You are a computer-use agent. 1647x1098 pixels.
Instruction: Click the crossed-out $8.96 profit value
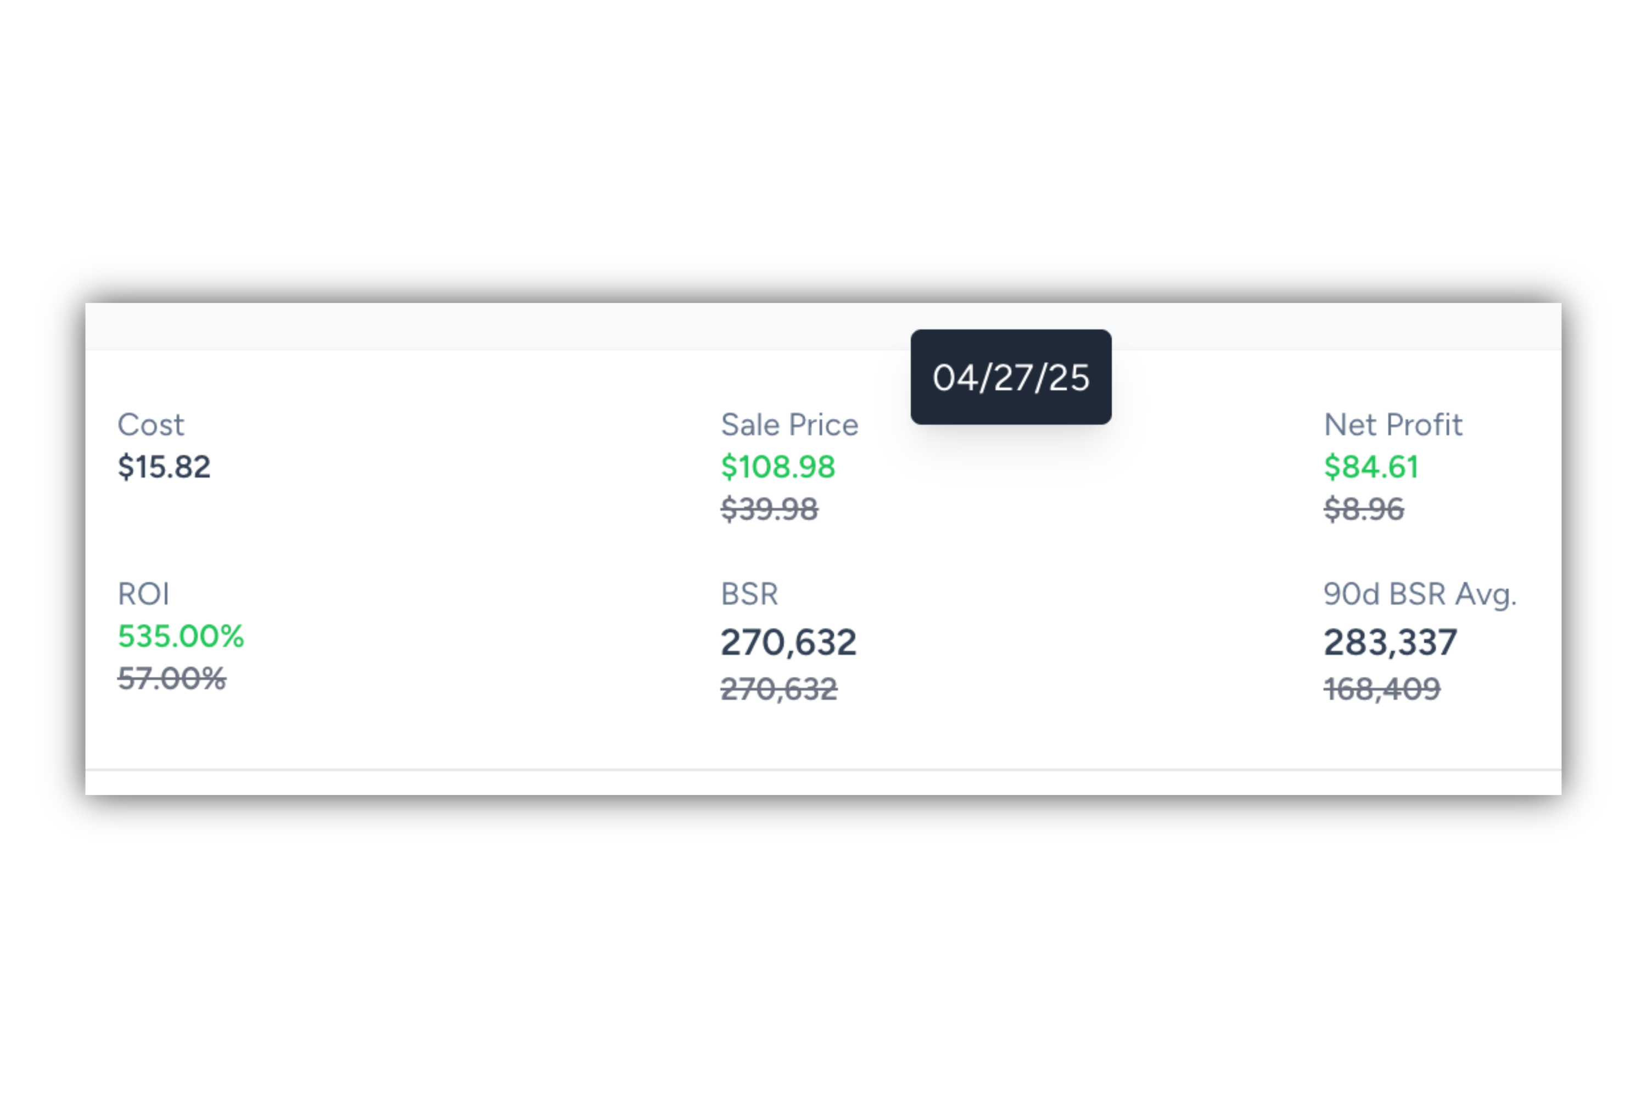pyautogui.click(x=1363, y=509)
